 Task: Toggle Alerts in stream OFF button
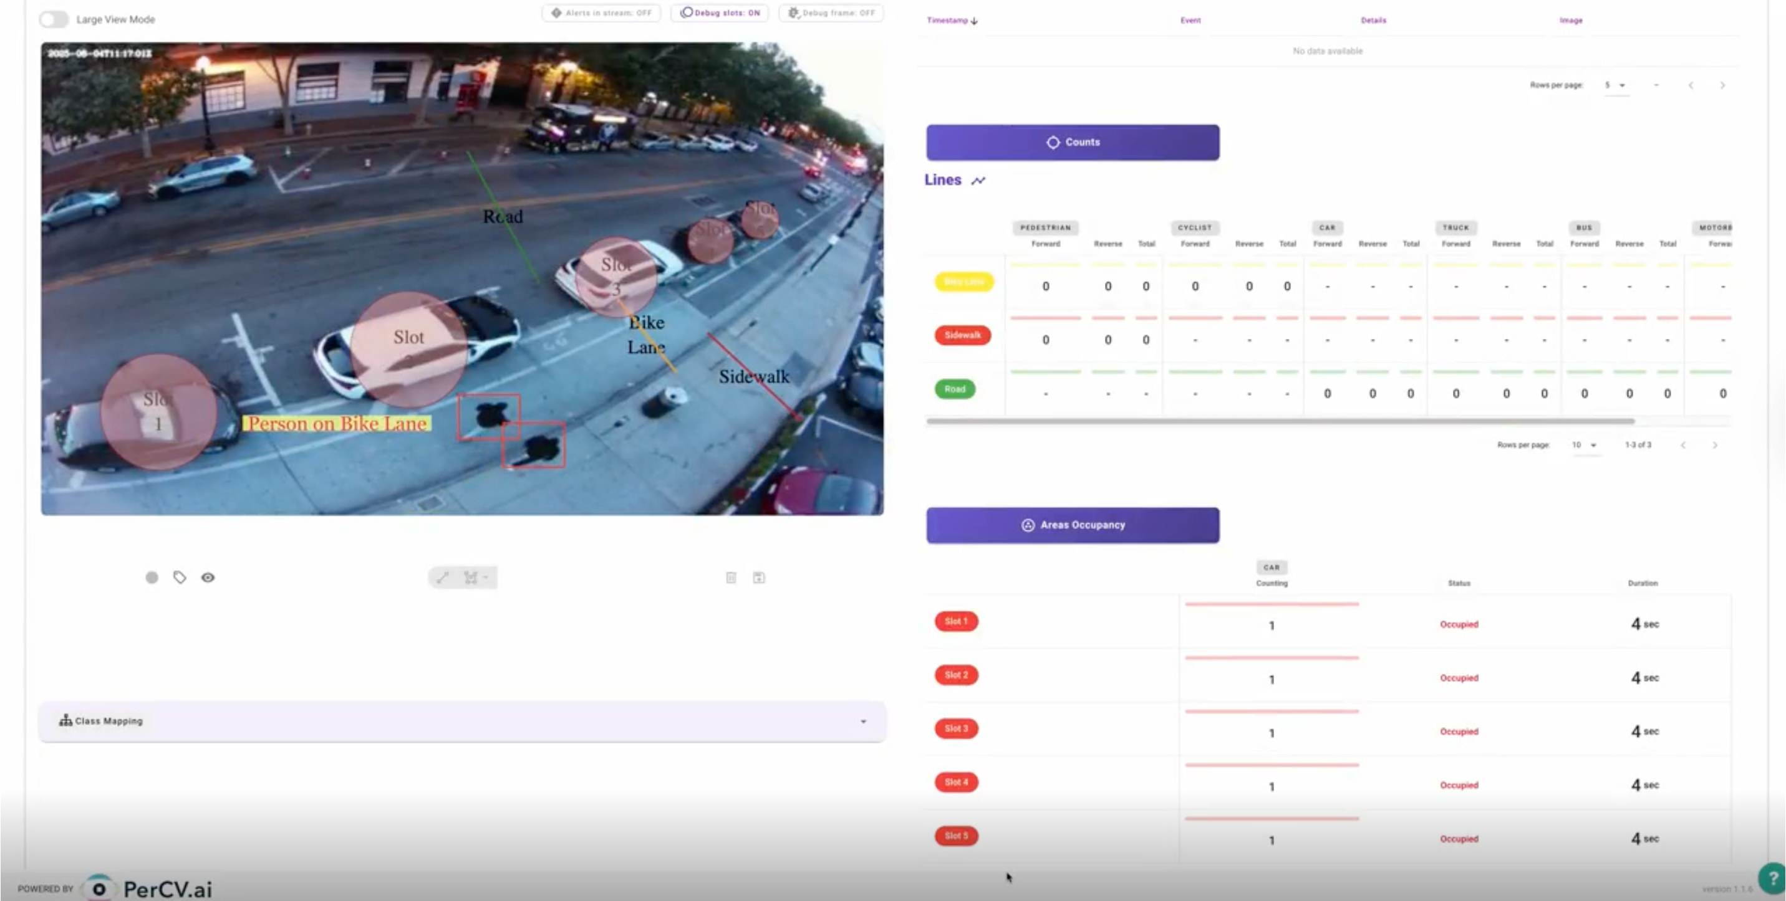click(x=601, y=13)
